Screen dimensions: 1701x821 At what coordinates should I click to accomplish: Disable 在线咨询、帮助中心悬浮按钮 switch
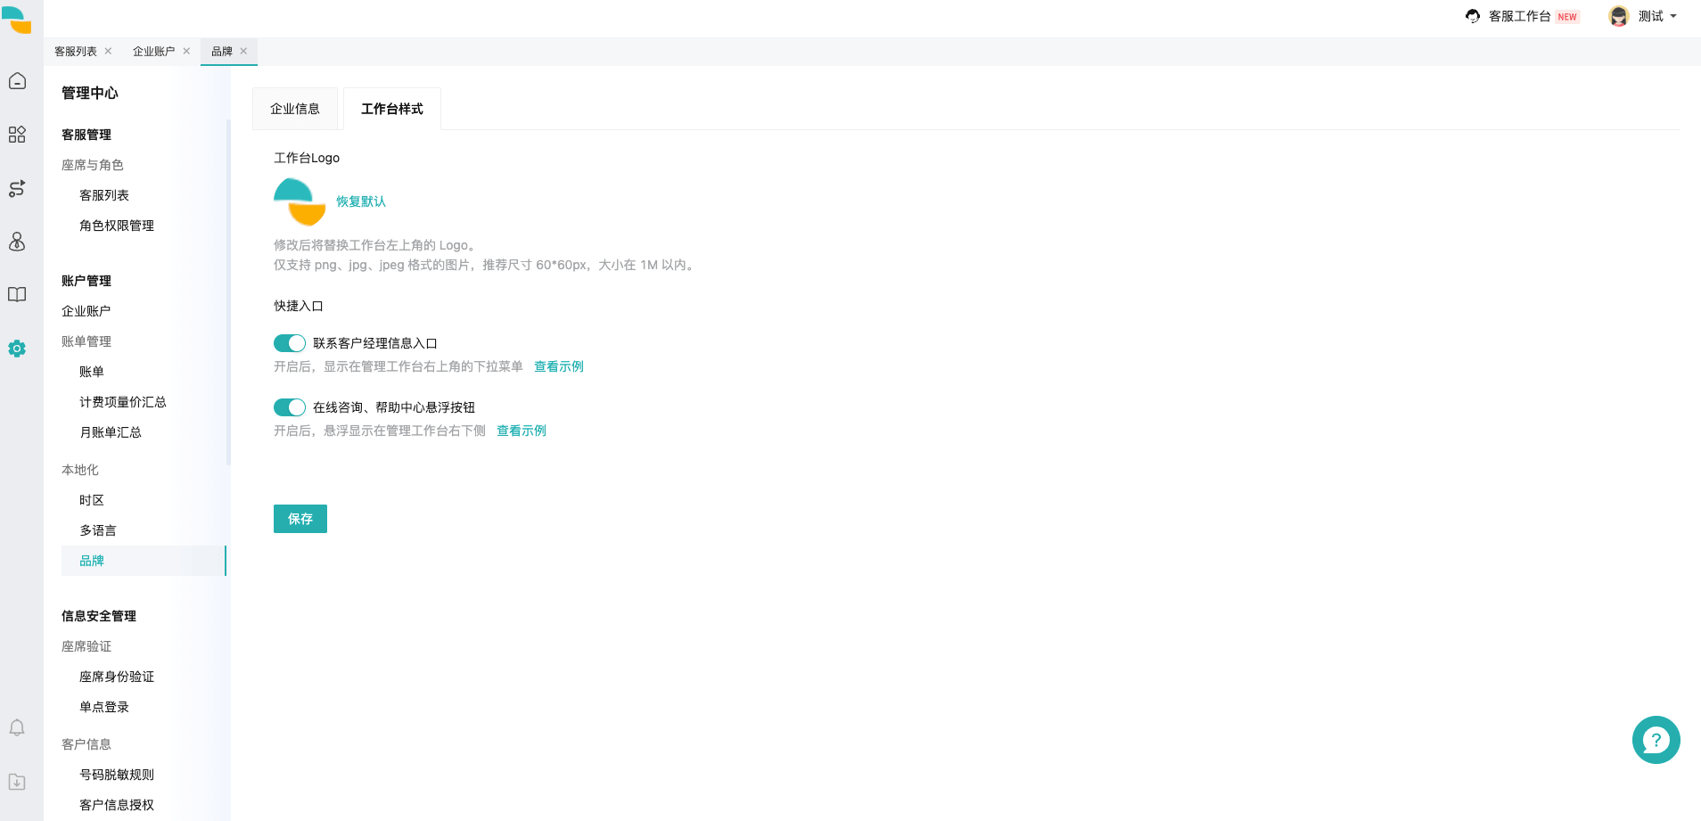pyautogui.click(x=290, y=407)
